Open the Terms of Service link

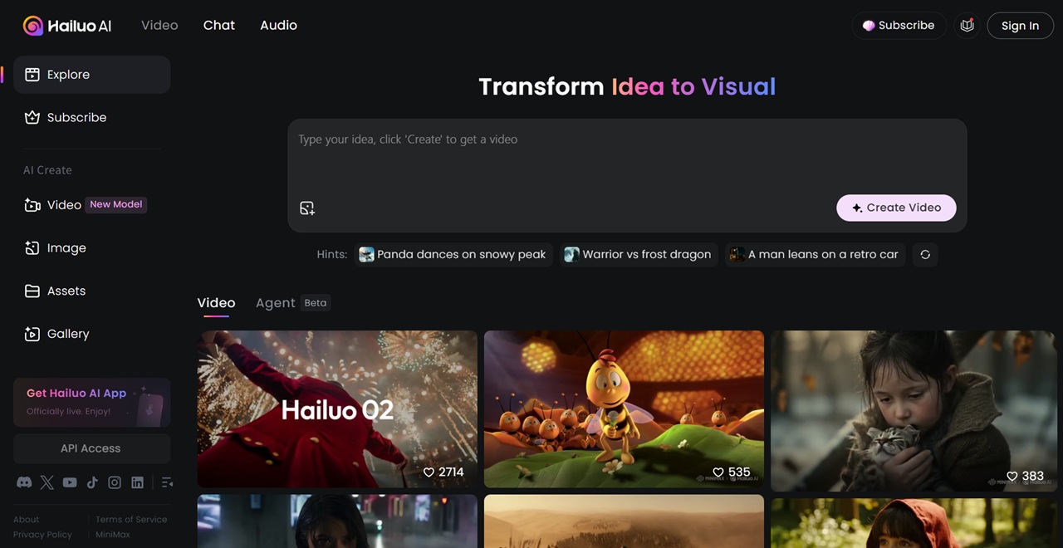click(x=131, y=520)
